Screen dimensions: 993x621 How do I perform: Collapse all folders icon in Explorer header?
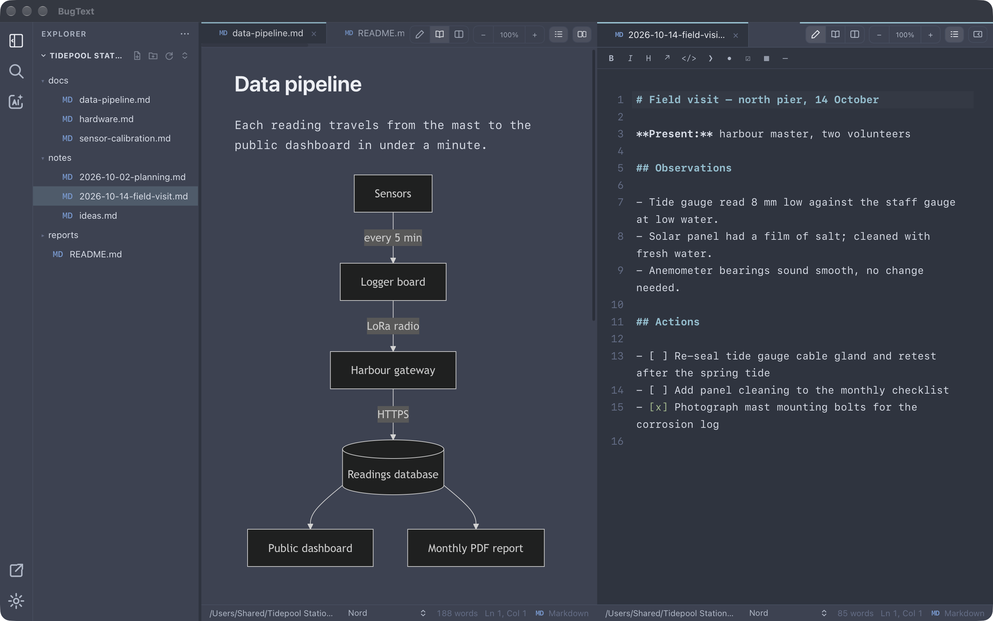tap(185, 56)
